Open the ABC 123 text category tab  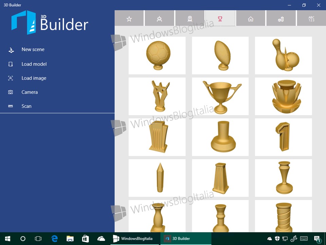click(x=311, y=18)
